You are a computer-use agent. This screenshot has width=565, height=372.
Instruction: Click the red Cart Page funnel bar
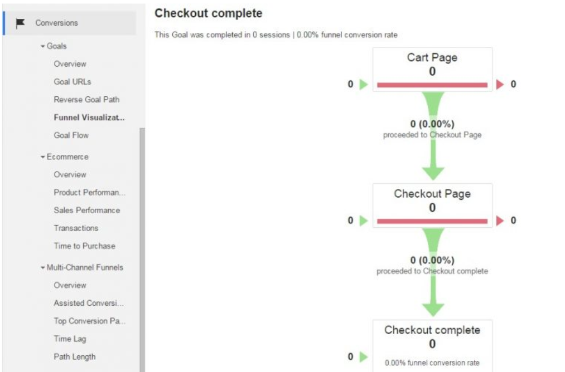tap(432, 85)
